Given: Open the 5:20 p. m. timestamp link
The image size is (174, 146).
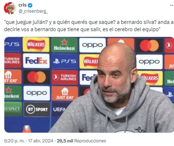Looking at the screenshot, I should tap(14, 141).
